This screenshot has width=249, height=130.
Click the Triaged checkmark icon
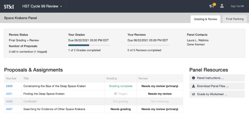115,94
